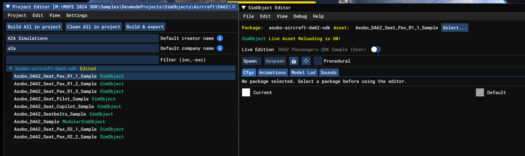Collapse the asobo-aircraft-da62-sdk tree node
This screenshot has height=156, width=525.
(x=11, y=68)
